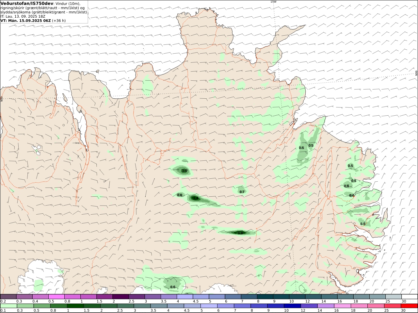Image resolution: width=418 pixels, height=313 pixels.
Task: Click the 0.1 tick label, lower legend
Action: coord(3,311)
